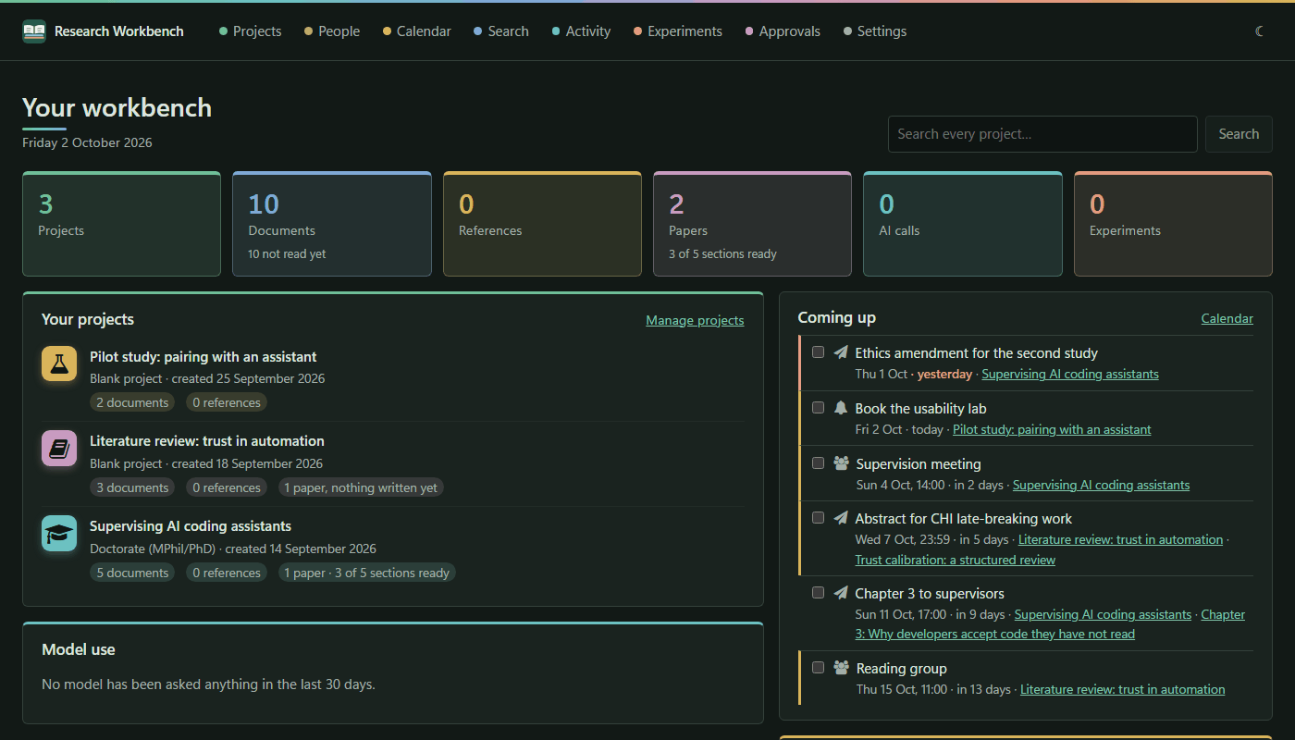Open the Manage projects link

point(695,320)
